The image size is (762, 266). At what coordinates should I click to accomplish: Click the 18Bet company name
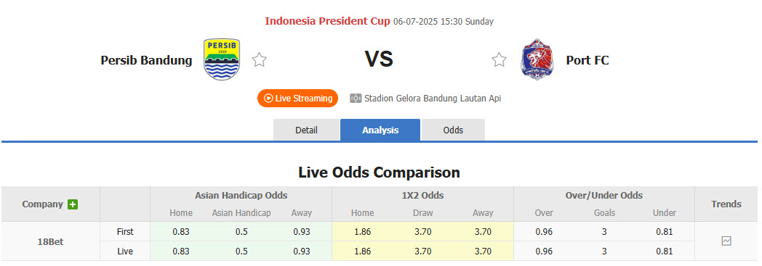click(51, 241)
